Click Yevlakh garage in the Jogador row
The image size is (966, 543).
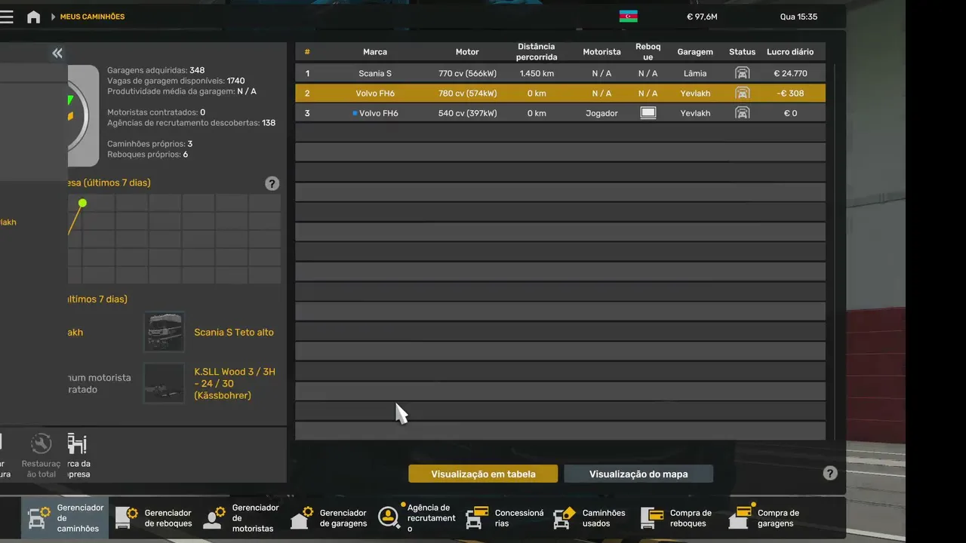[x=695, y=113]
